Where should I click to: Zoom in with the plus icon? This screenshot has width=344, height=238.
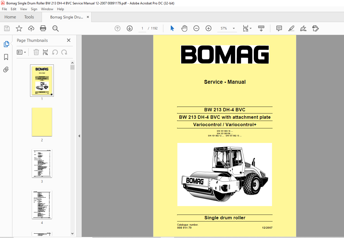click(209, 28)
